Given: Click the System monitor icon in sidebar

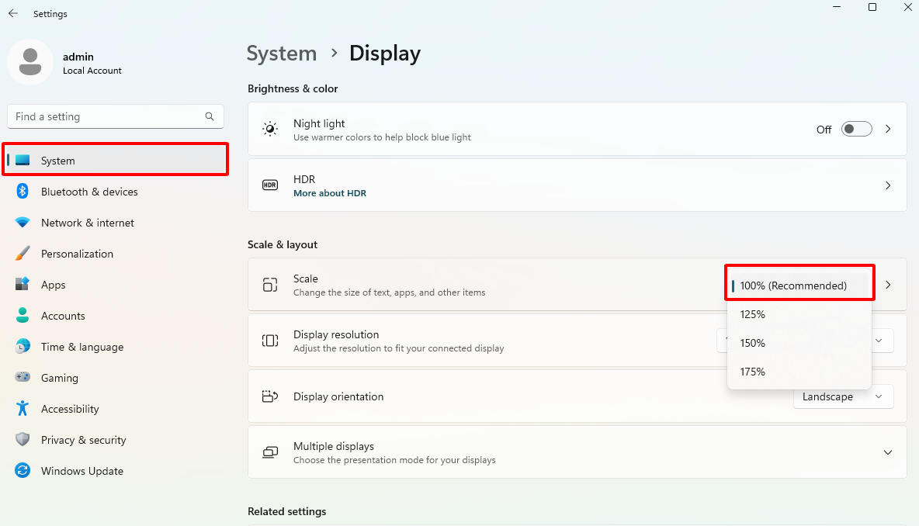Looking at the screenshot, I should point(23,160).
